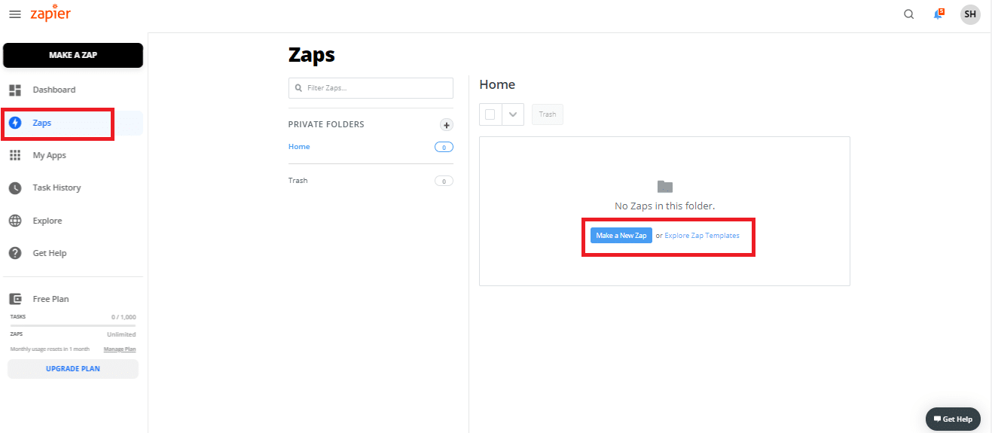
Task: Add a new private folder plus icon
Action: point(446,125)
